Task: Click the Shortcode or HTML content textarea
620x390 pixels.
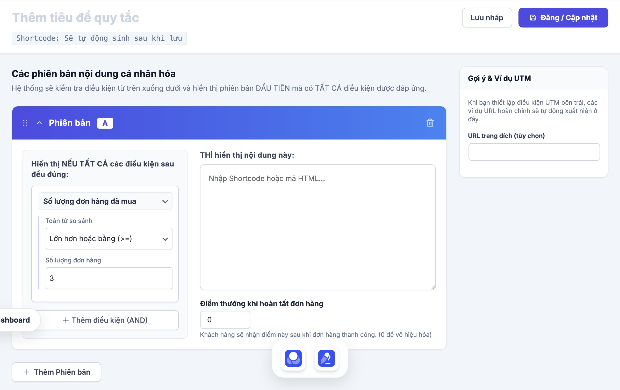Action: click(318, 227)
